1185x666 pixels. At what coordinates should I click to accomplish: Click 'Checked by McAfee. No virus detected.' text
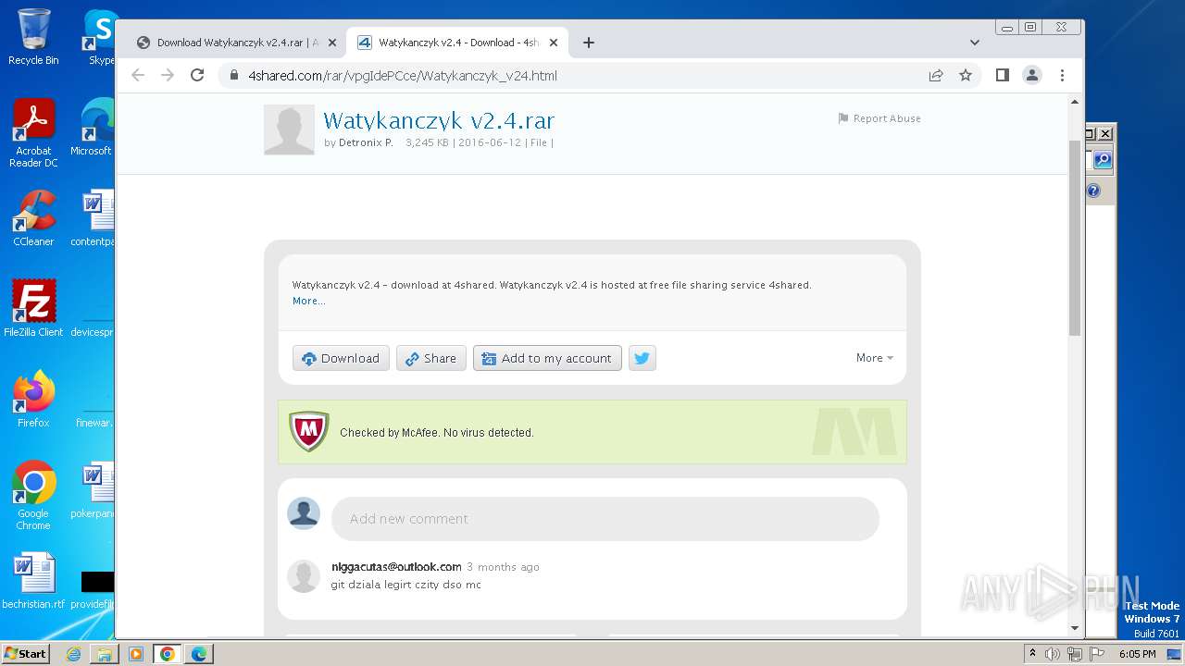pos(437,433)
